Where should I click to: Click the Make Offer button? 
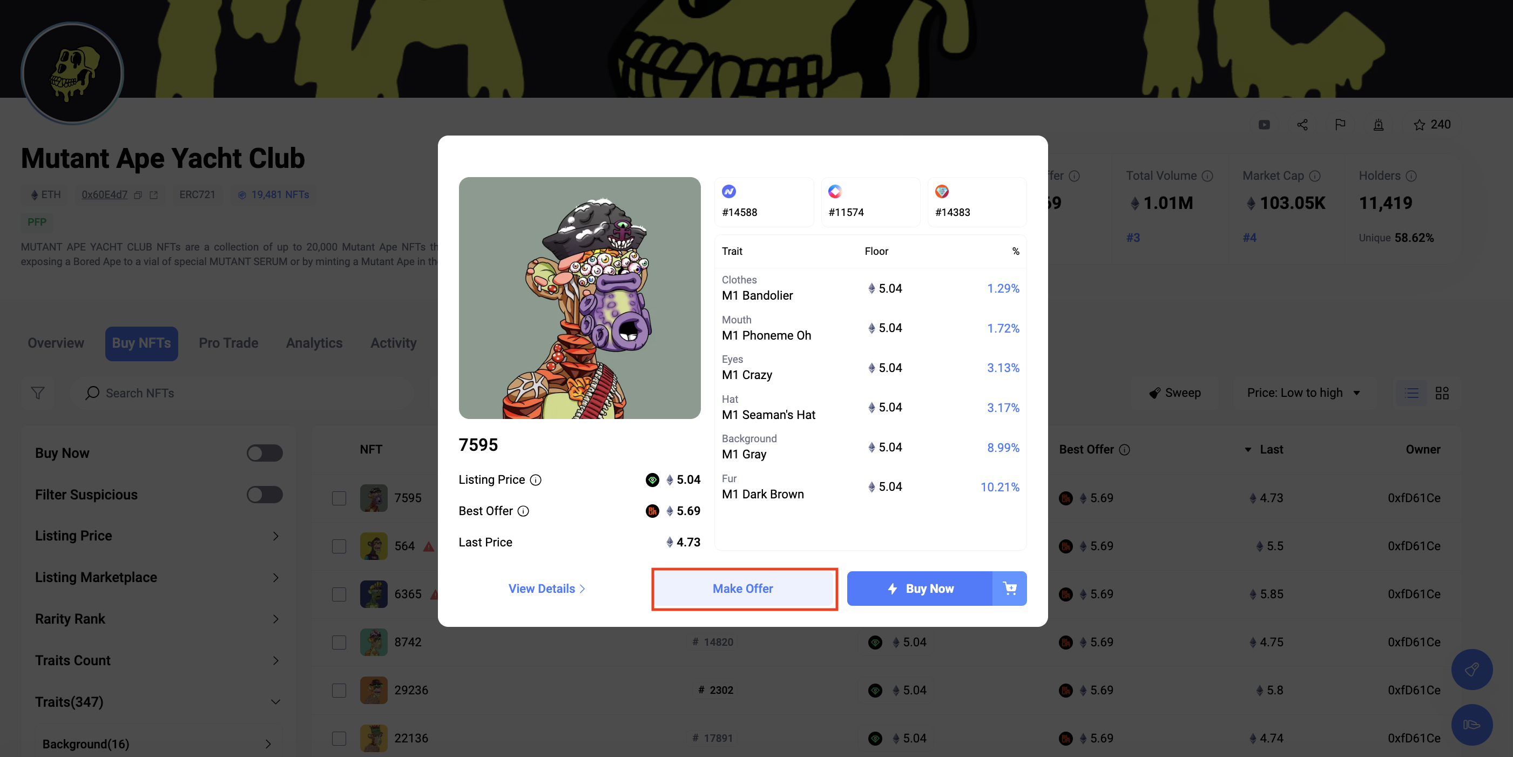(743, 588)
